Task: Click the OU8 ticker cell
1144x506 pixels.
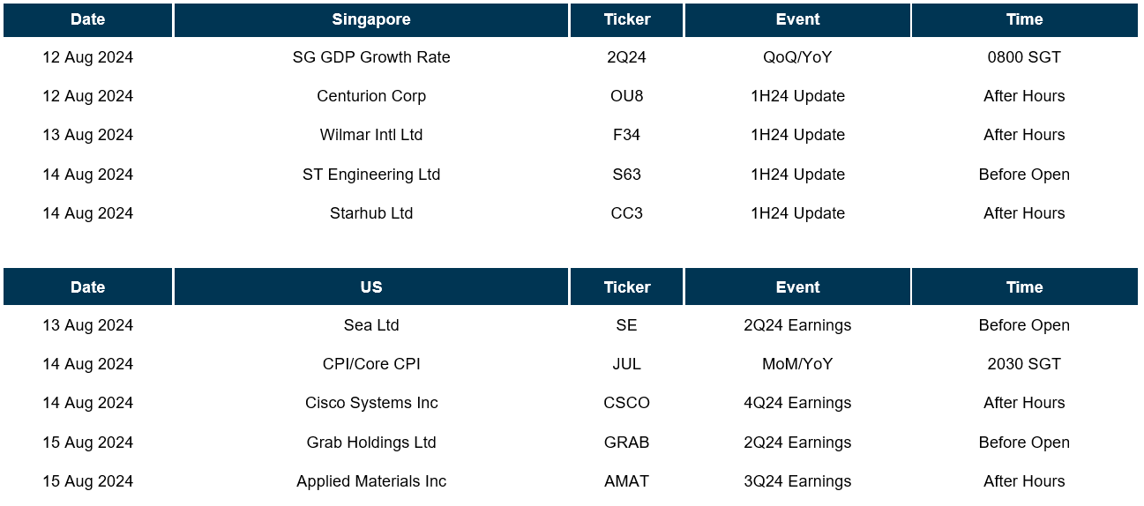Action: coord(626,96)
